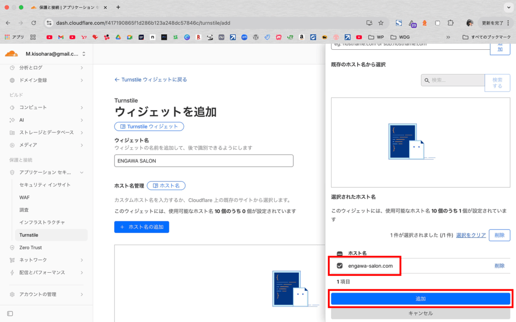Click the ウィジェット名 input field ENGAWA SALON

[204, 160]
